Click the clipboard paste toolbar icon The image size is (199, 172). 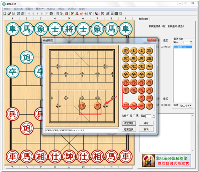coord(51,13)
